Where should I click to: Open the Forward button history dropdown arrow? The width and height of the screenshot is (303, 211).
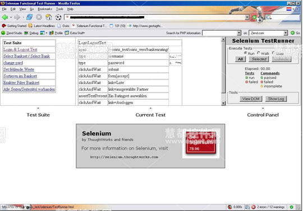click(23, 17)
